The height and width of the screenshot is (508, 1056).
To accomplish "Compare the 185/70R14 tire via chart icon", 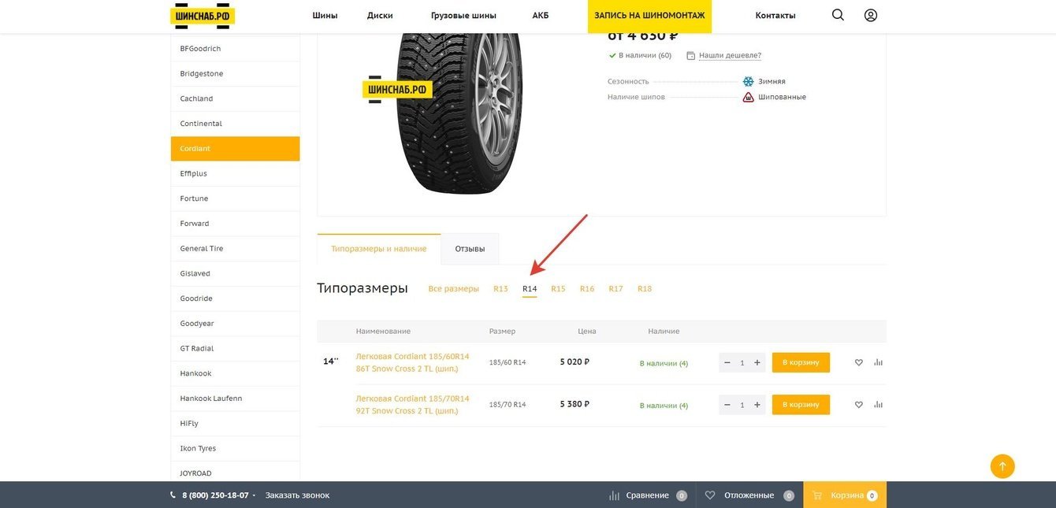I will tap(878, 405).
